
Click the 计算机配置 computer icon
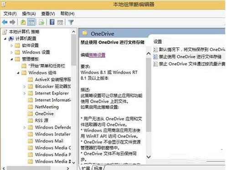11,39
